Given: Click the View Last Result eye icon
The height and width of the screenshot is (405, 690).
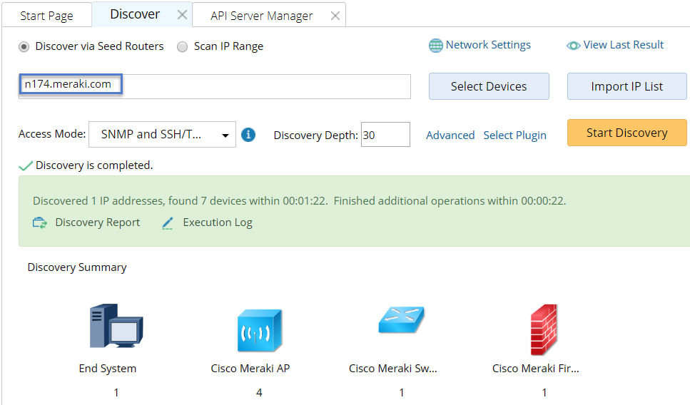Looking at the screenshot, I should (574, 46).
